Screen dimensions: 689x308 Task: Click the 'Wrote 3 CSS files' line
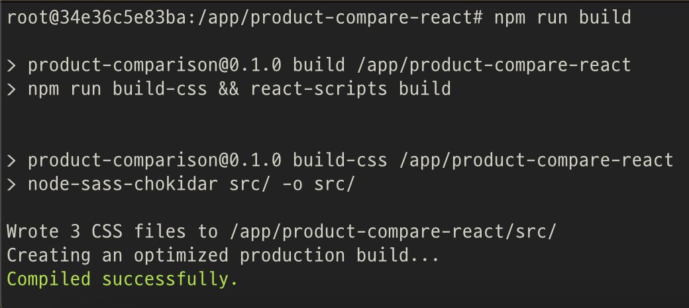coord(282,232)
